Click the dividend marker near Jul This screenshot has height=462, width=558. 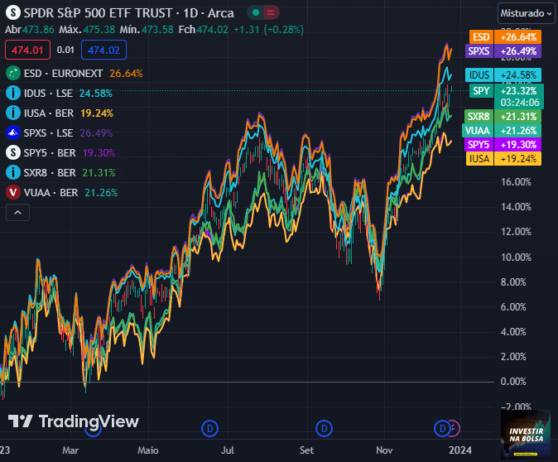(209, 429)
